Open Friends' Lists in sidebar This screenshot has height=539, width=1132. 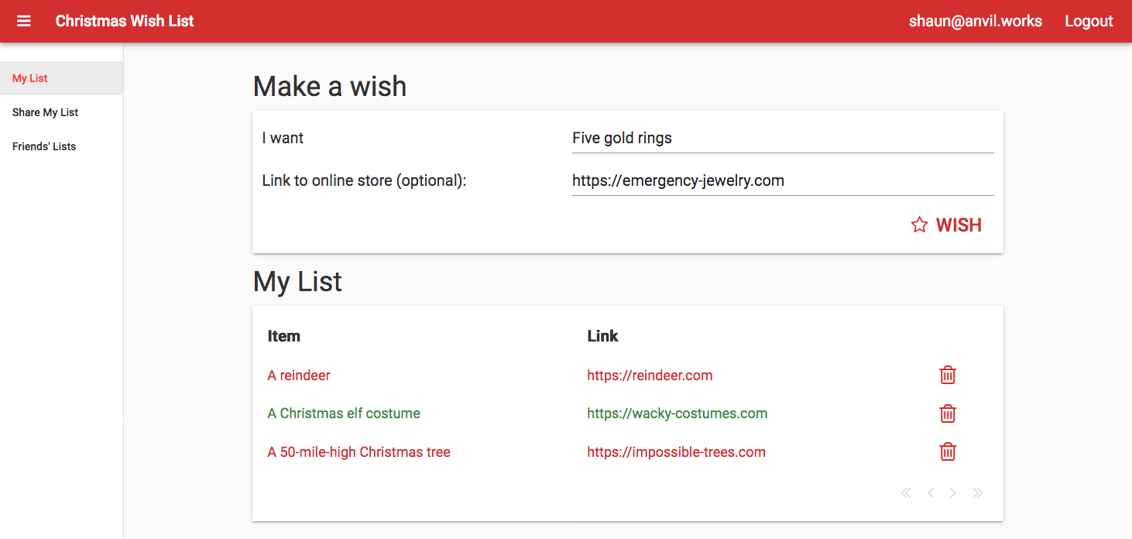click(44, 146)
